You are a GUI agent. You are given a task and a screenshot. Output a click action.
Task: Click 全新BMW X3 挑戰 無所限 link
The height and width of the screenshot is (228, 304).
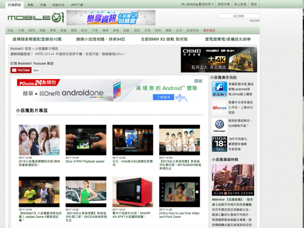click(x=164, y=39)
